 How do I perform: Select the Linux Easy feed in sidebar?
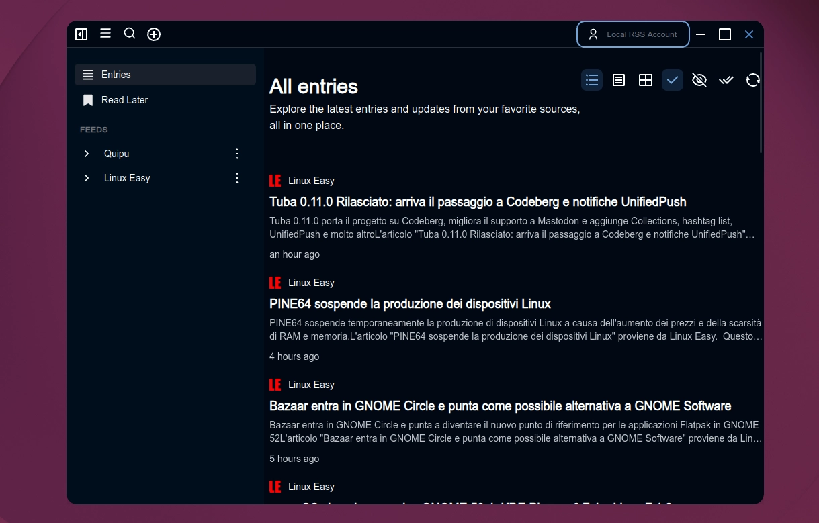(127, 178)
